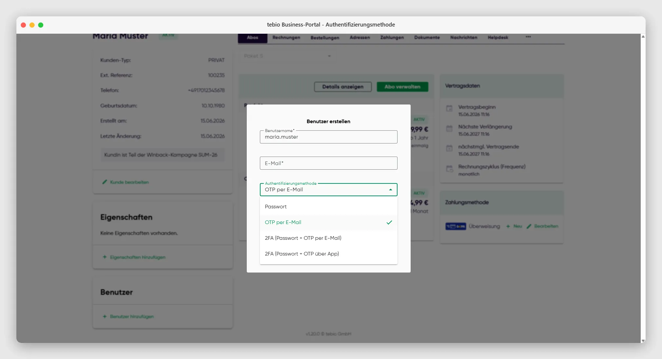662x359 pixels.
Task: Click the calendar icon beside Vertragsbeginn
Action: pos(449,108)
